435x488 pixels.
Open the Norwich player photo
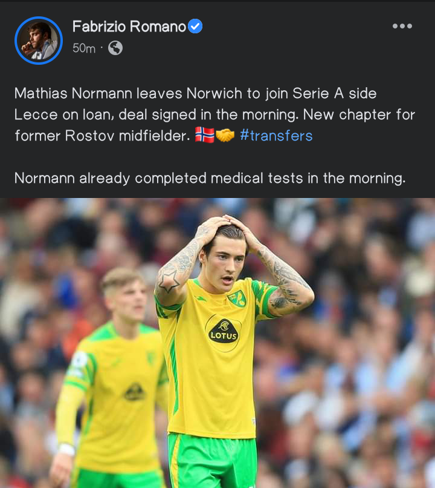[x=217, y=343]
